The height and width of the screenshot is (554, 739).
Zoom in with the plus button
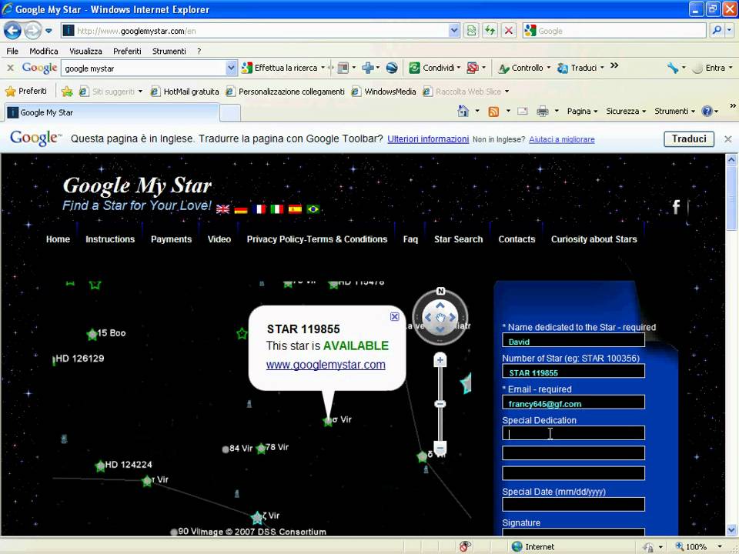point(440,360)
